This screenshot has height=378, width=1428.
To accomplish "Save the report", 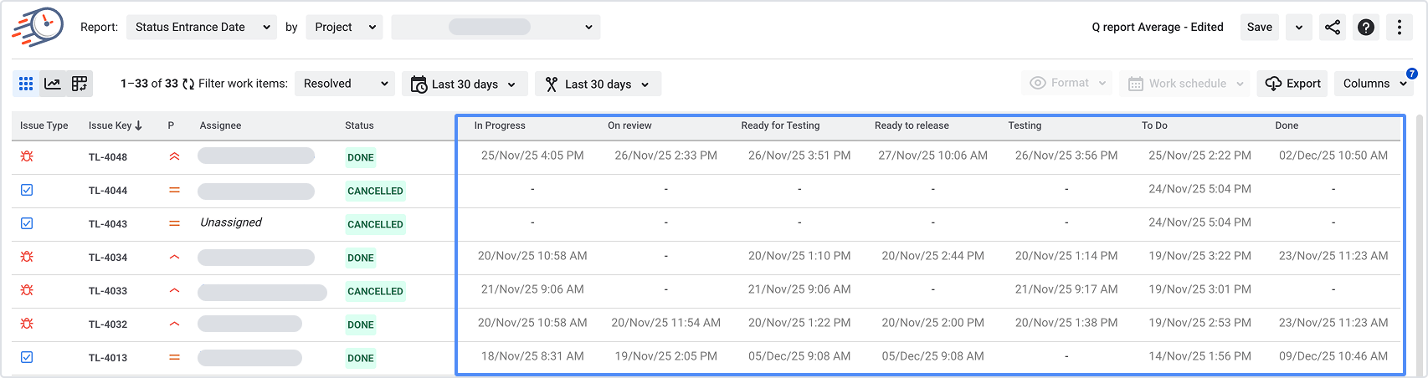I will (1259, 27).
